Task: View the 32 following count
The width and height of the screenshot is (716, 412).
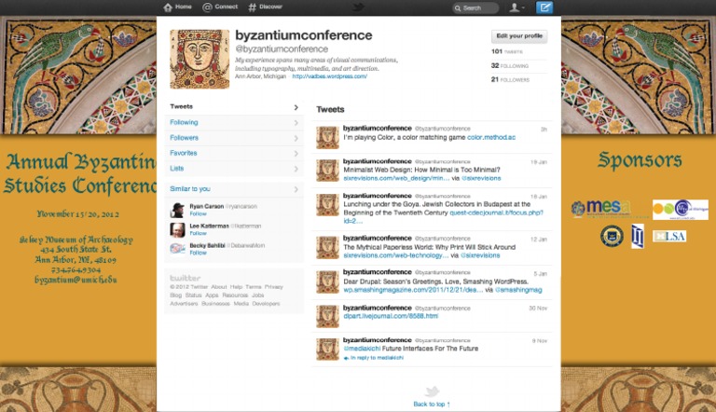Action: pos(510,66)
